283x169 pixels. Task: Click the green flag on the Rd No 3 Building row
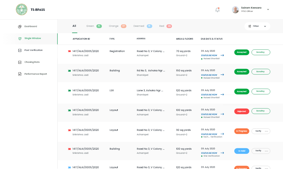69,71
